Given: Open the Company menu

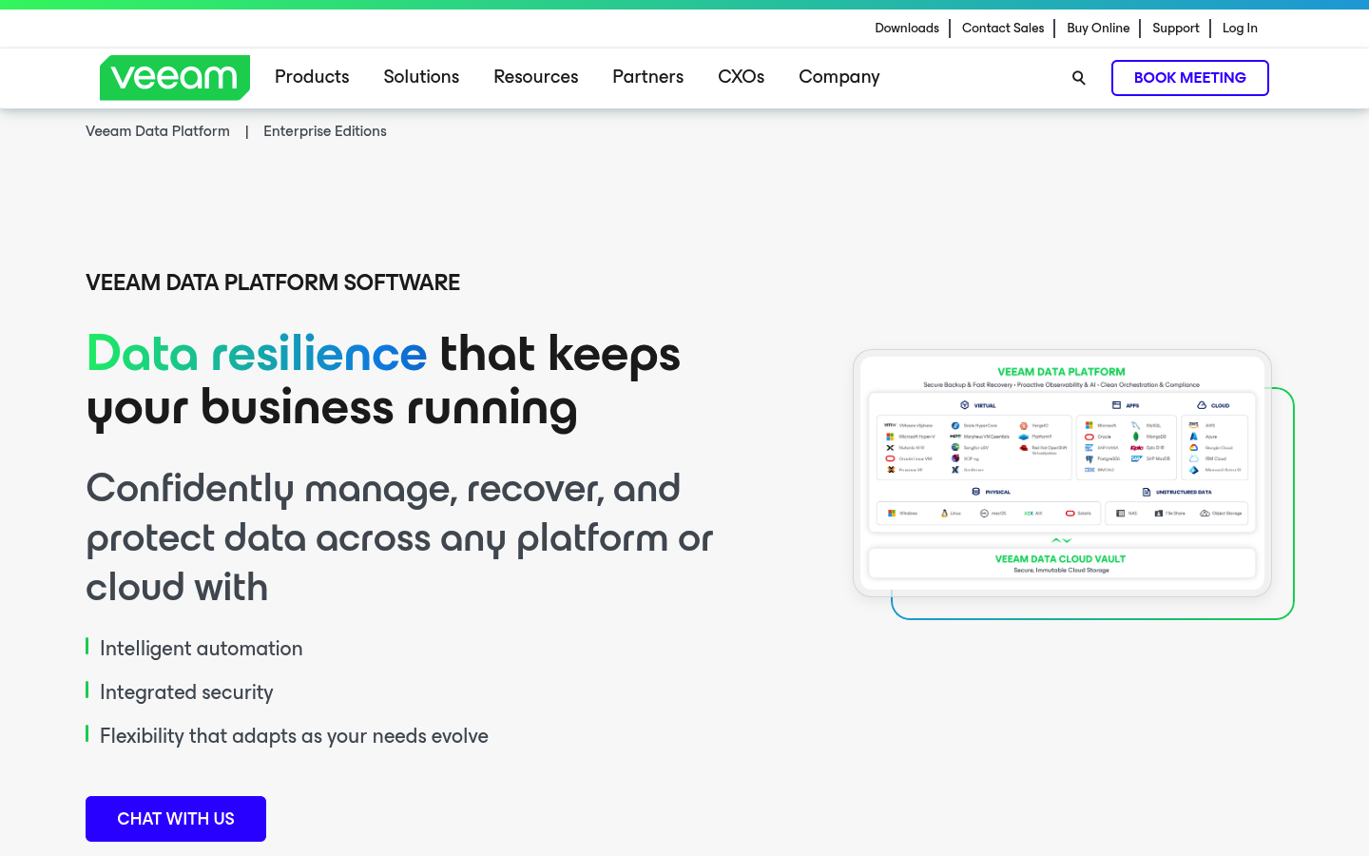Looking at the screenshot, I should tap(839, 77).
